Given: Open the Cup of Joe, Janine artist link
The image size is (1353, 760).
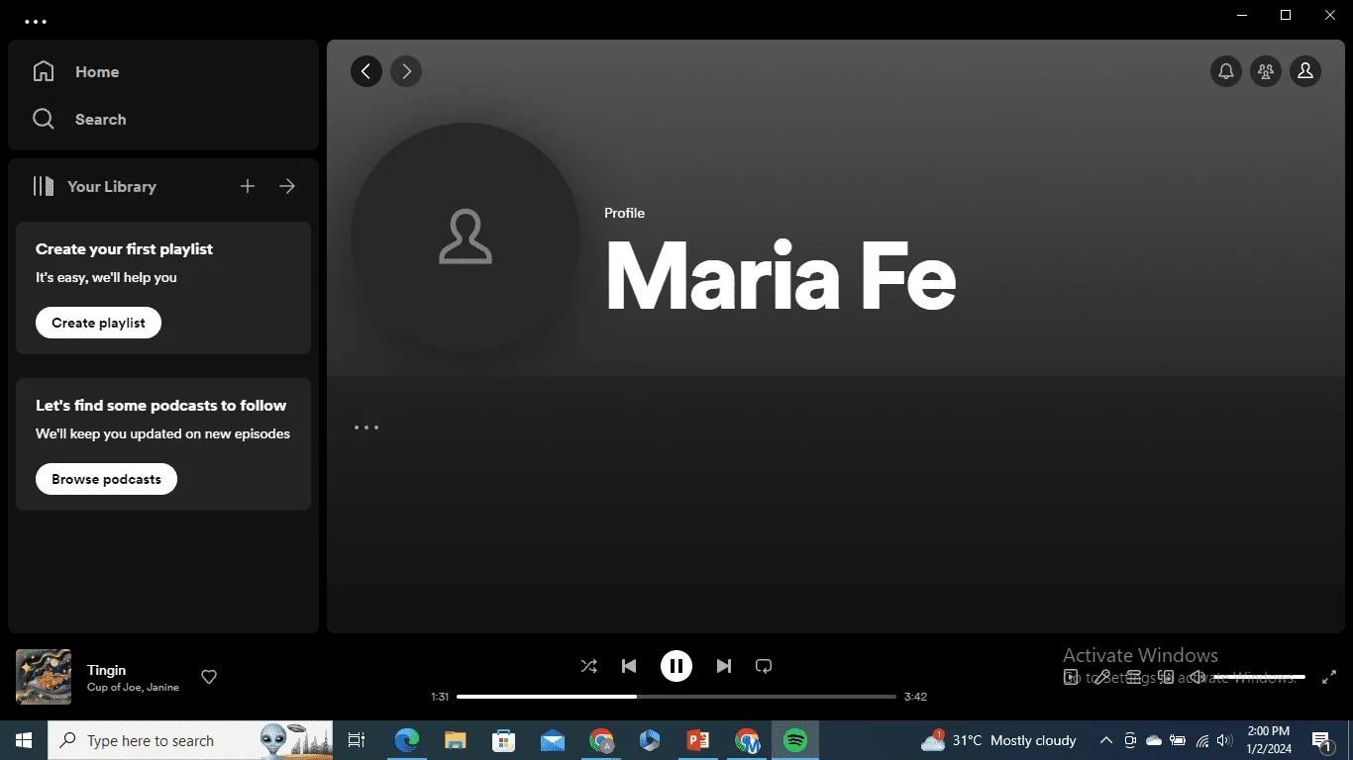Looking at the screenshot, I should point(133,687).
